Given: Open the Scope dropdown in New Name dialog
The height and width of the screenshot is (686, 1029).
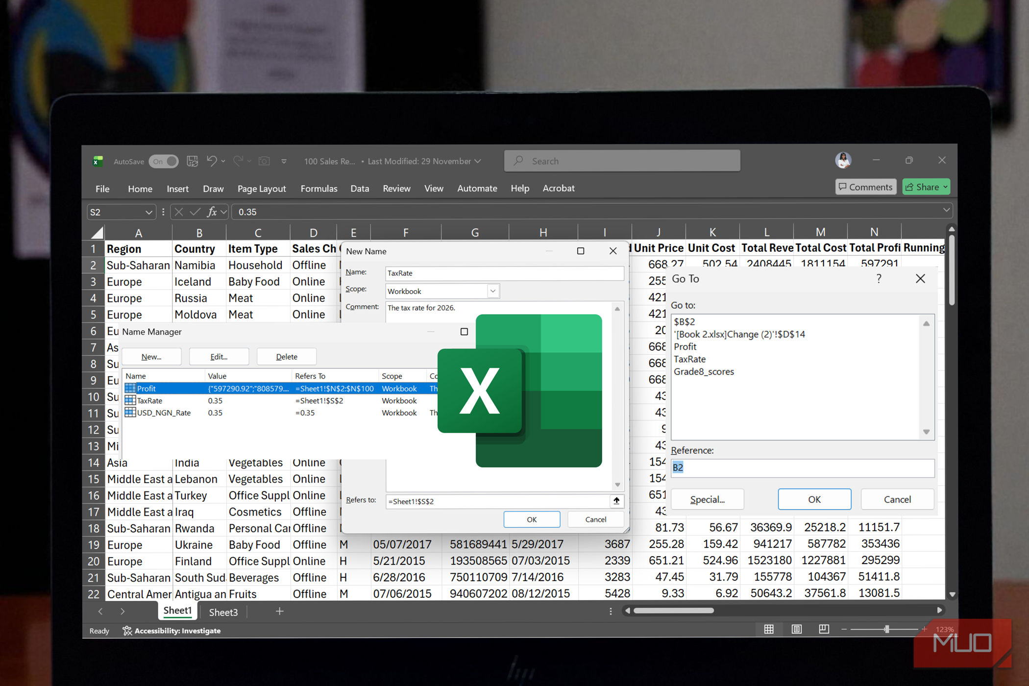Looking at the screenshot, I should [493, 291].
